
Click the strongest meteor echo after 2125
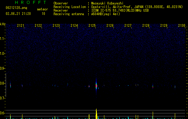(96, 86)
